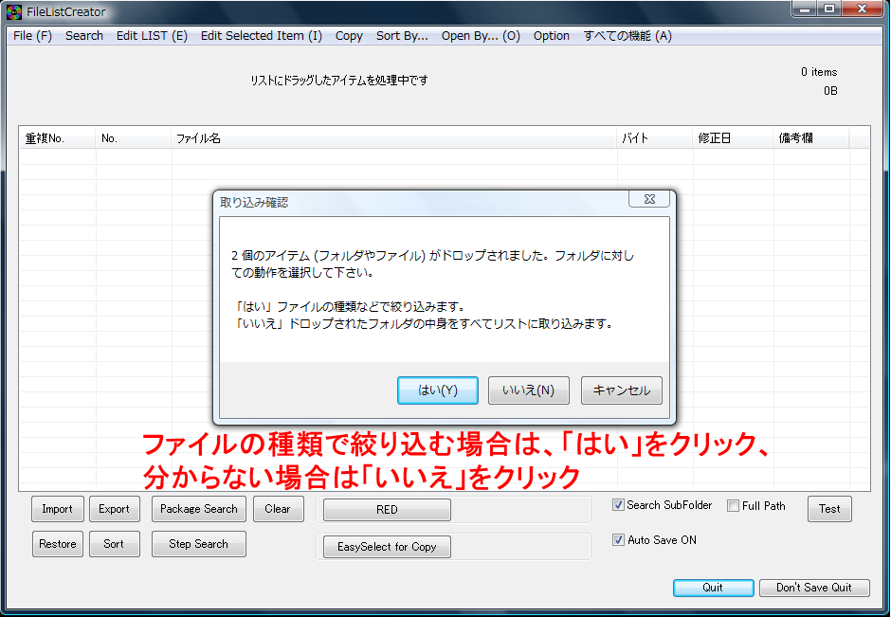Open the Sort By menu
This screenshot has width=891, height=617.
pos(402,36)
